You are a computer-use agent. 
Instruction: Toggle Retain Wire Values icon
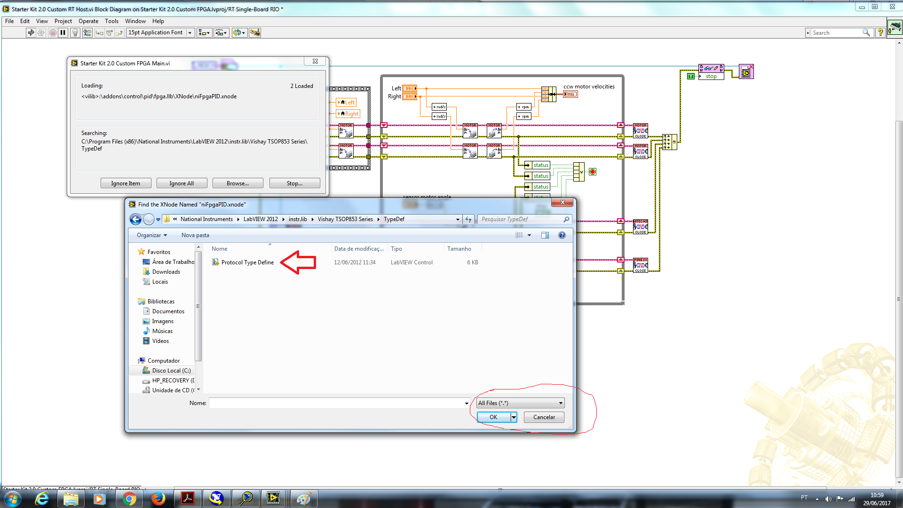click(x=87, y=32)
